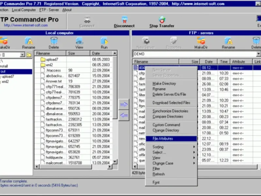Select the holdqueste file row

click(x=73, y=157)
